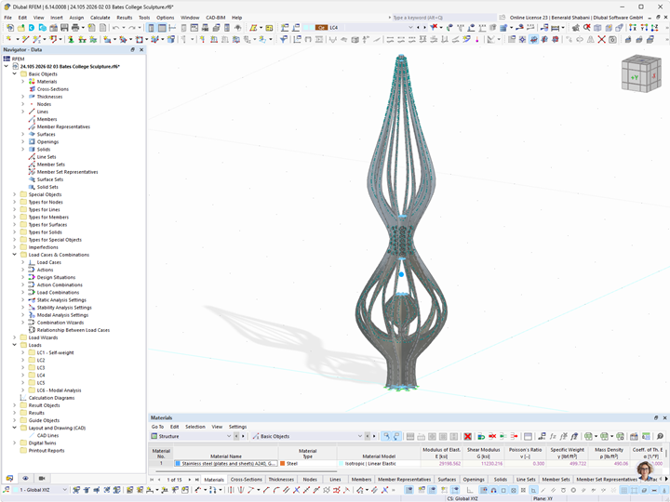Click the filter funnel with red X icon

pos(435,28)
